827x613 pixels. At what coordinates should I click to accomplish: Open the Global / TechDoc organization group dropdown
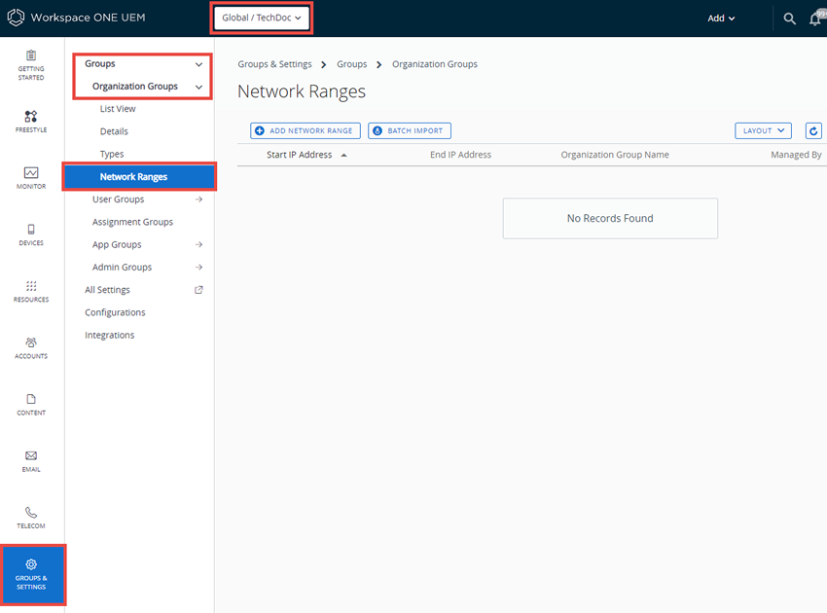(262, 18)
